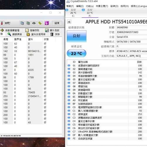Click the blue status orb for attribute FE
Image resolution: width=147 pixels, height=147 pixels.
69,138
